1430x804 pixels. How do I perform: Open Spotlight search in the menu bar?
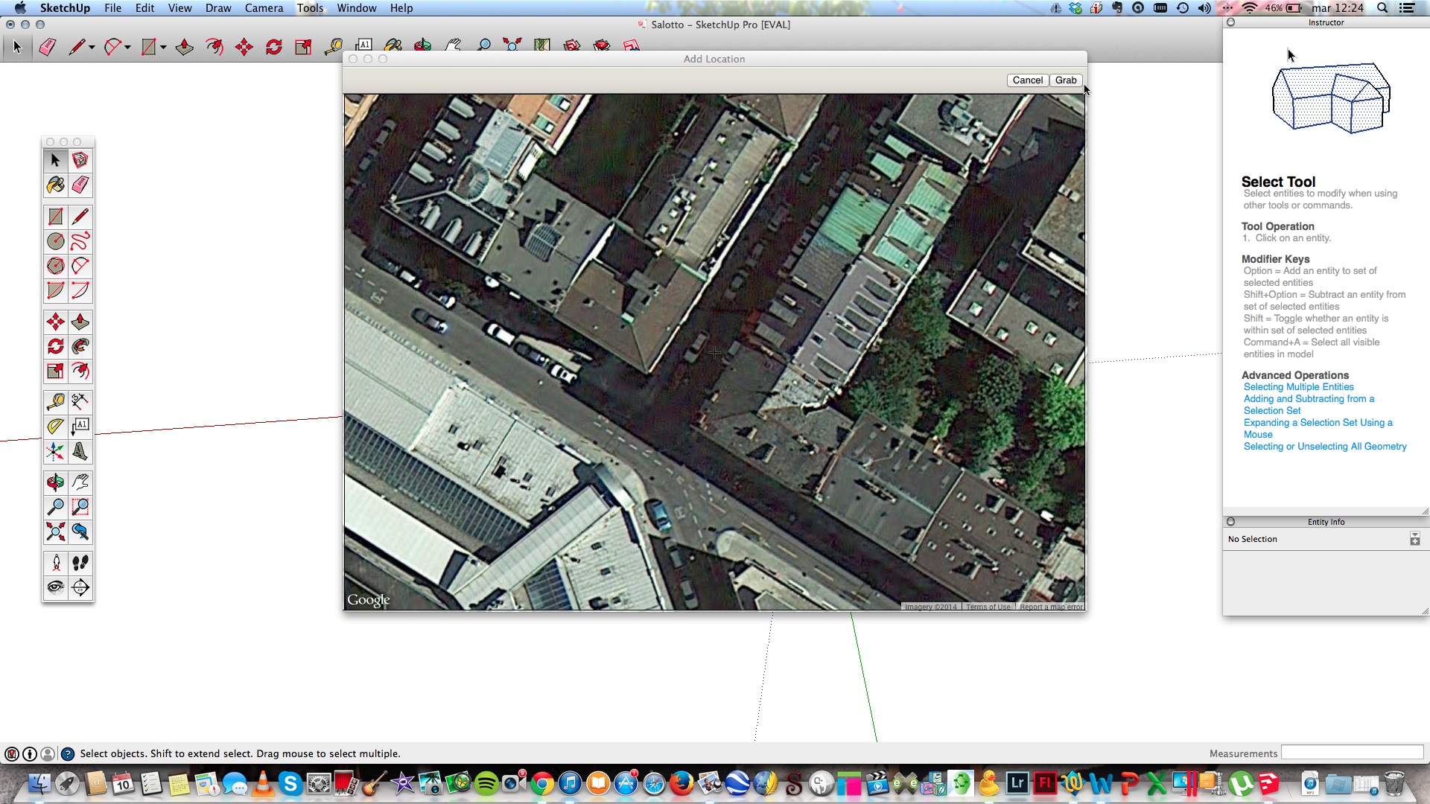1382,8
